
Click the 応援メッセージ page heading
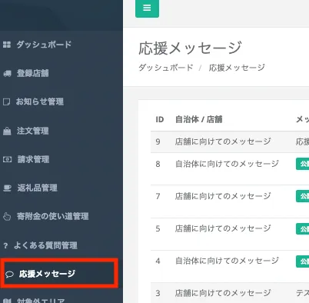point(190,48)
